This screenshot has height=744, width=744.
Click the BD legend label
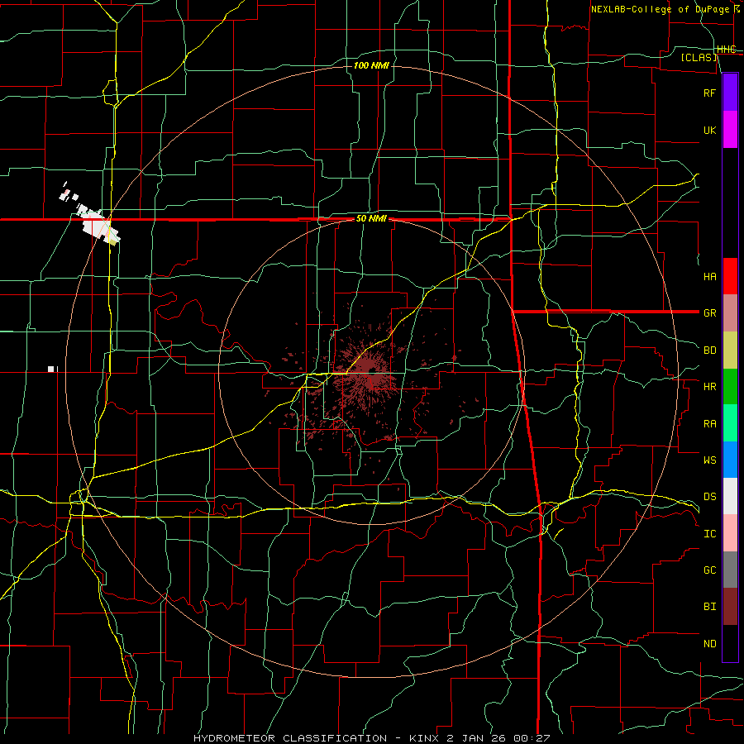(x=709, y=351)
